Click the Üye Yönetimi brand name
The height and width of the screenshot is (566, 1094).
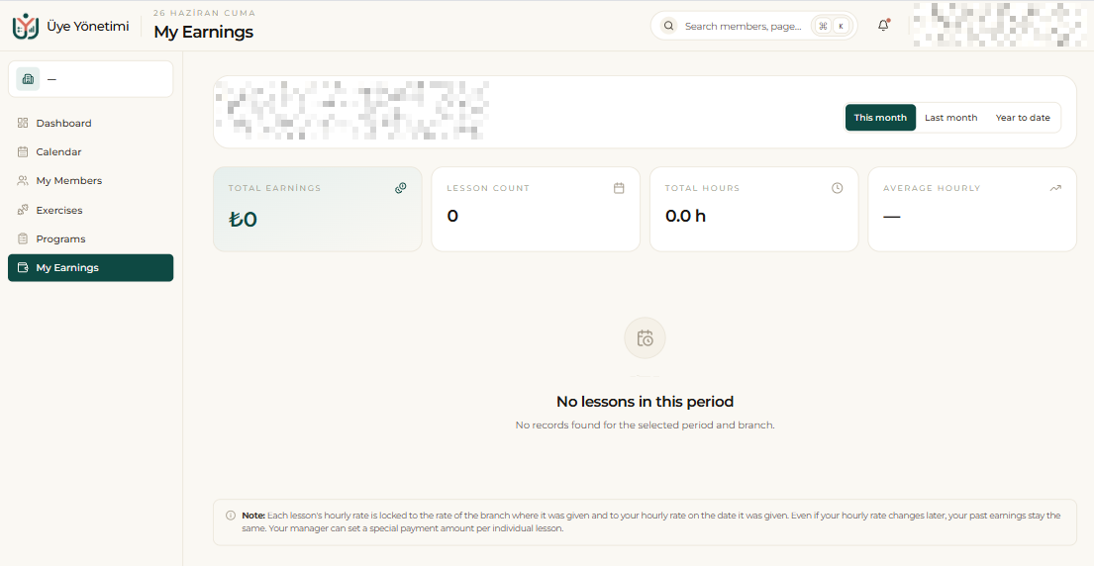coord(88,27)
